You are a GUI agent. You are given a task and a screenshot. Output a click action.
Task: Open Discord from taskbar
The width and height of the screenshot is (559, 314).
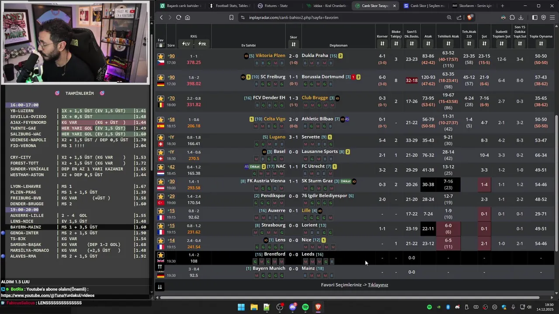[x=293, y=307]
